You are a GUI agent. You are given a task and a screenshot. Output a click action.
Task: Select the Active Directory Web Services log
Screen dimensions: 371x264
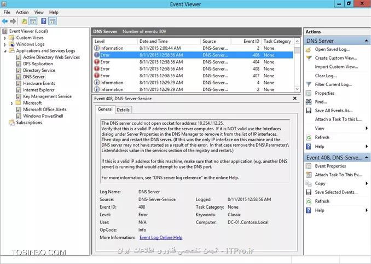click(51, 58)
